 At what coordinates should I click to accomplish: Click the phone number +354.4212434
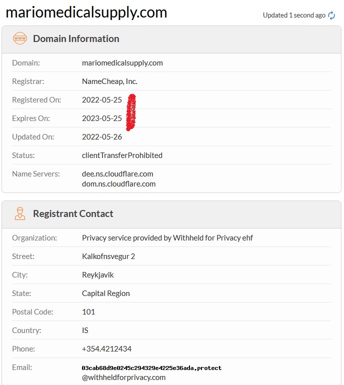click(x=107, y=348)
